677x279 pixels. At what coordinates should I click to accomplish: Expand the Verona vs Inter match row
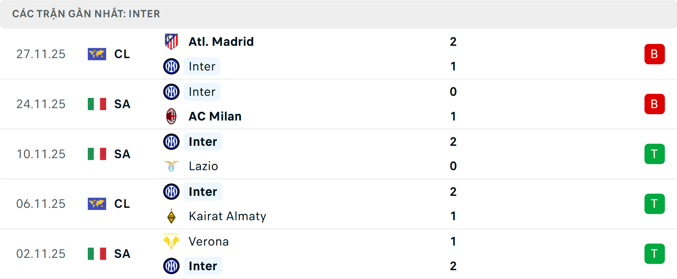[338, 254]
